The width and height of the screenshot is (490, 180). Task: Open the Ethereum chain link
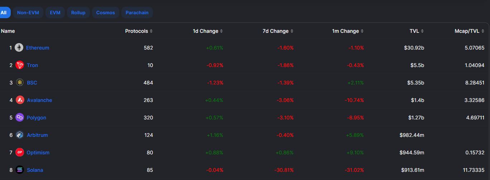38,48
